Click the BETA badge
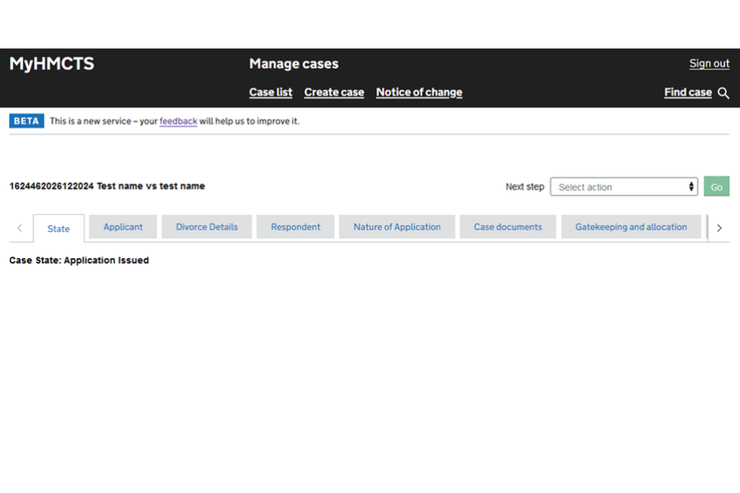740x493 pixels. pos(27,121)
